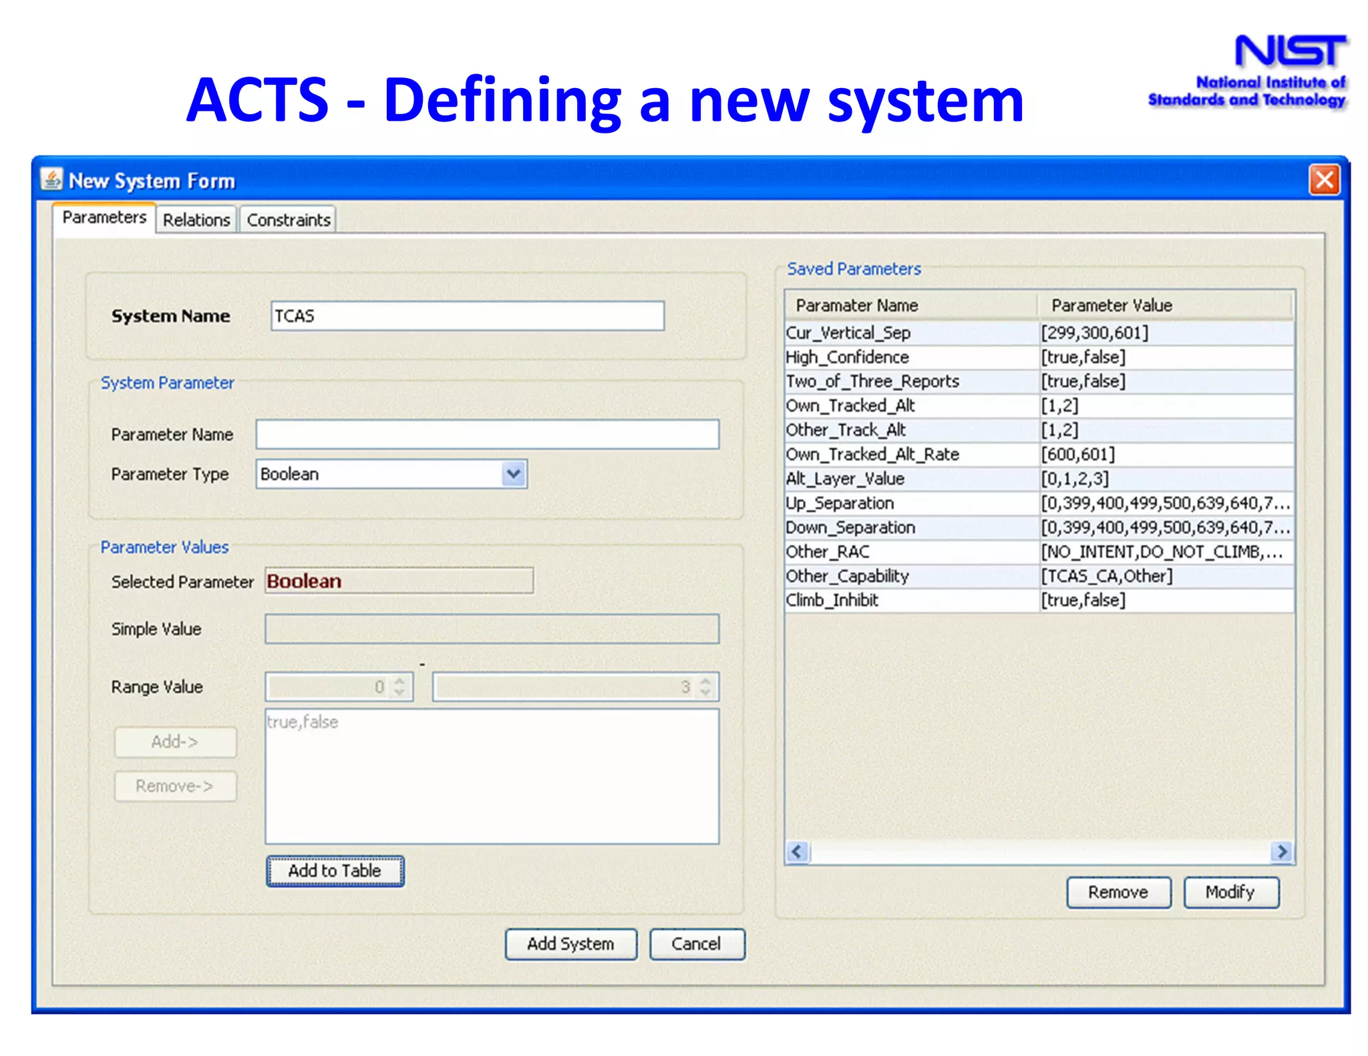
Task: Click the System Name field containing TCAS
Action: coord(468,316)
